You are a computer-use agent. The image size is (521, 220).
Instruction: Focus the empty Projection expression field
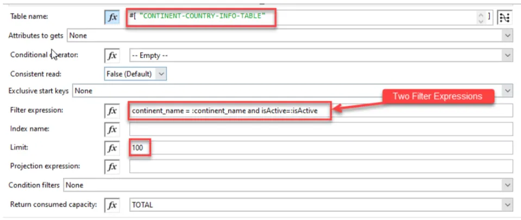point(321,166)
